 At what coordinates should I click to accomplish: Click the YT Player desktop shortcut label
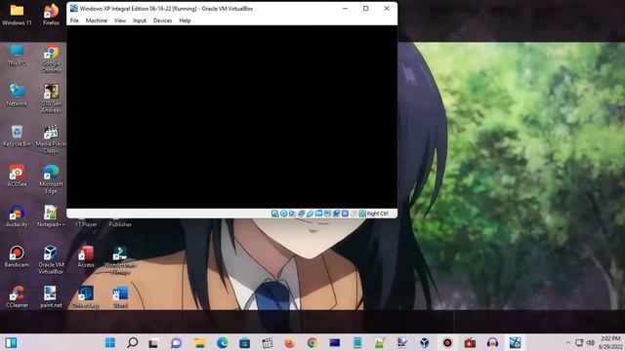[x=86, y=224]
